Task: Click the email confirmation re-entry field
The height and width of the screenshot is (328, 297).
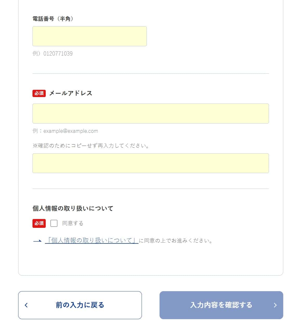Action: pyautogui.click(x=150, y=163)
